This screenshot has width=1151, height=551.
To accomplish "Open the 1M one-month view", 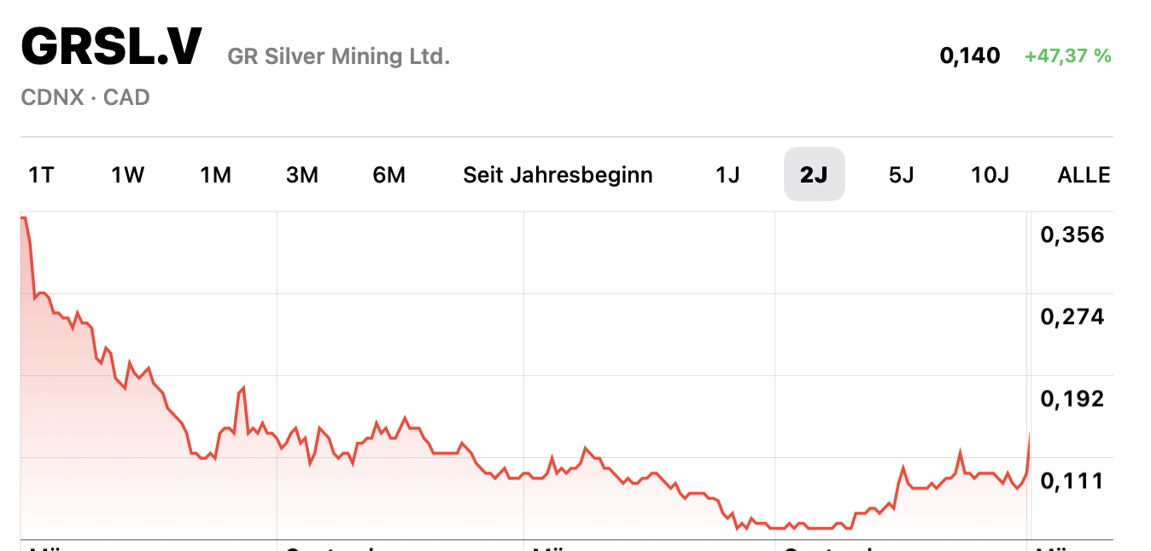I will point(215,174).
